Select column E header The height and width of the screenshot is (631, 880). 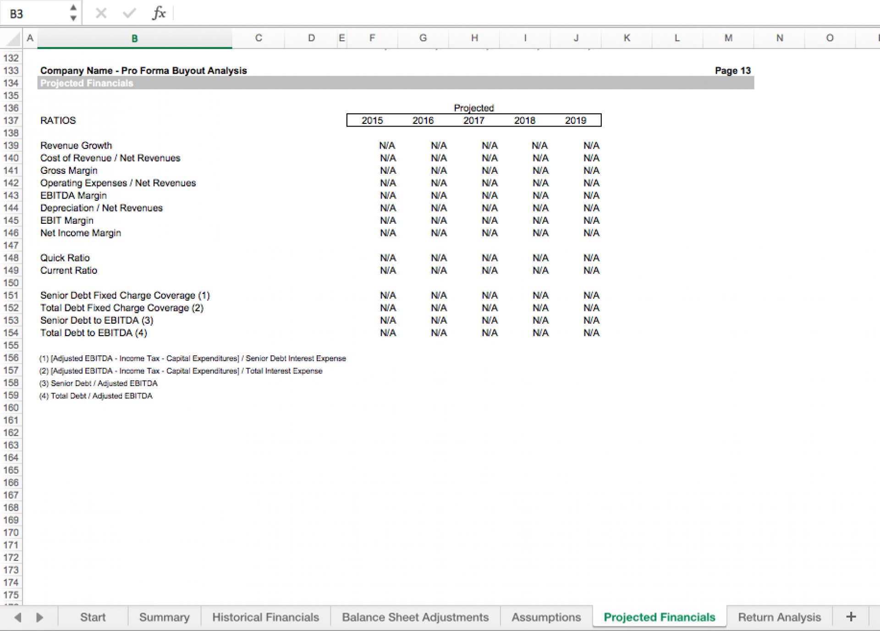[342, 38]
